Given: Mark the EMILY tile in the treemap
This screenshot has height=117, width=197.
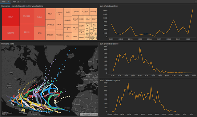Looking at the screenshot, I should click(11, 17).
